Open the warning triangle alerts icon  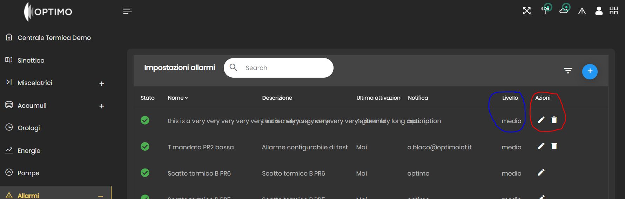[582, 11]
